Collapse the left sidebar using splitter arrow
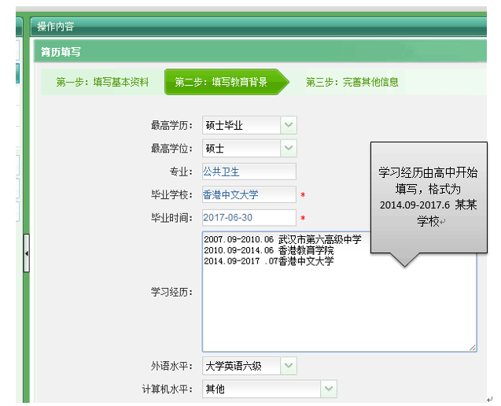Image resolution: width=501 pixels, height=406 pixels. tap(27, 253)
